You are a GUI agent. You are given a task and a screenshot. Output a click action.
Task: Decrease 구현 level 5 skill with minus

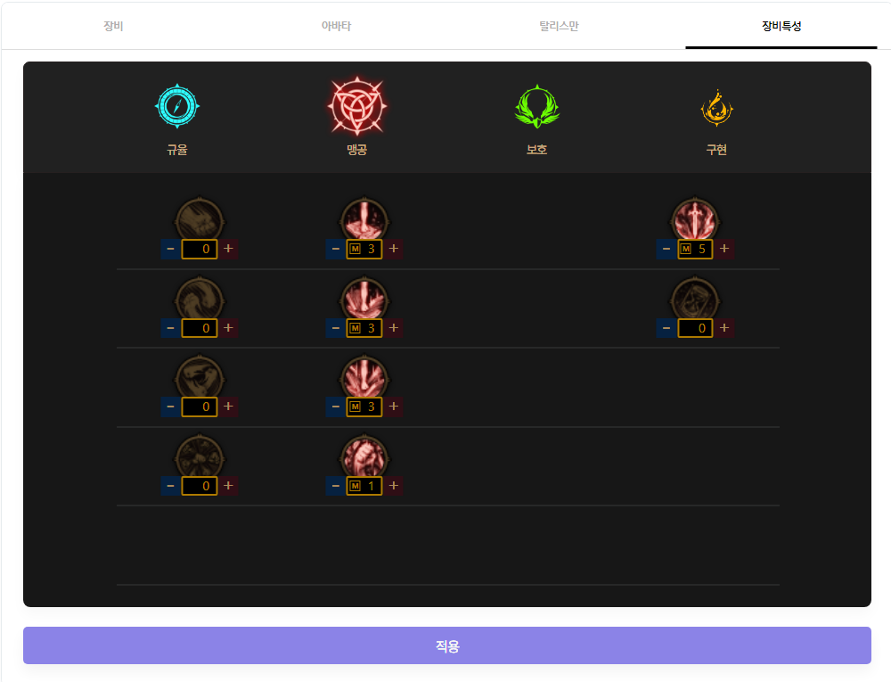click(x=666, y=249)
